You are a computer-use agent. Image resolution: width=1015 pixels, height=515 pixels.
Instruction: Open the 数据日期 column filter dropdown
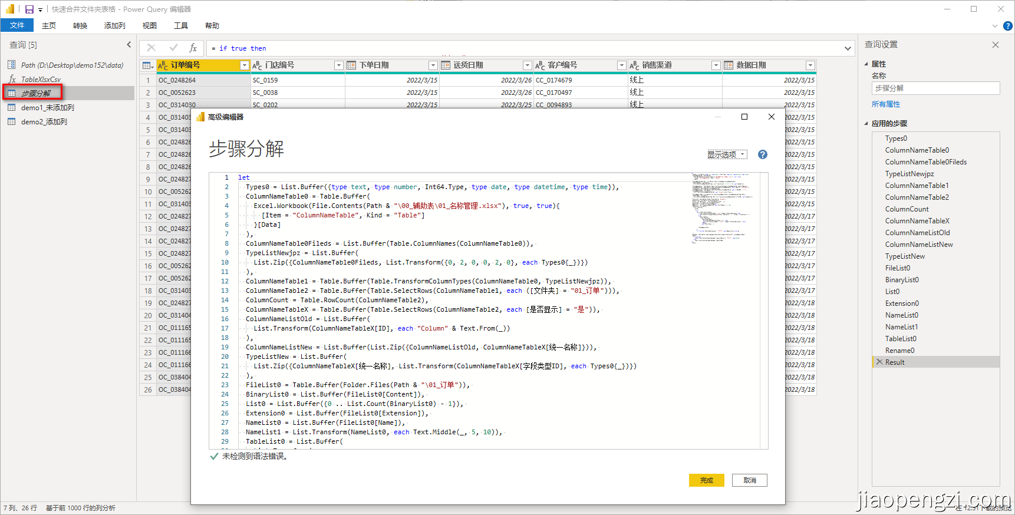[810, 65]
